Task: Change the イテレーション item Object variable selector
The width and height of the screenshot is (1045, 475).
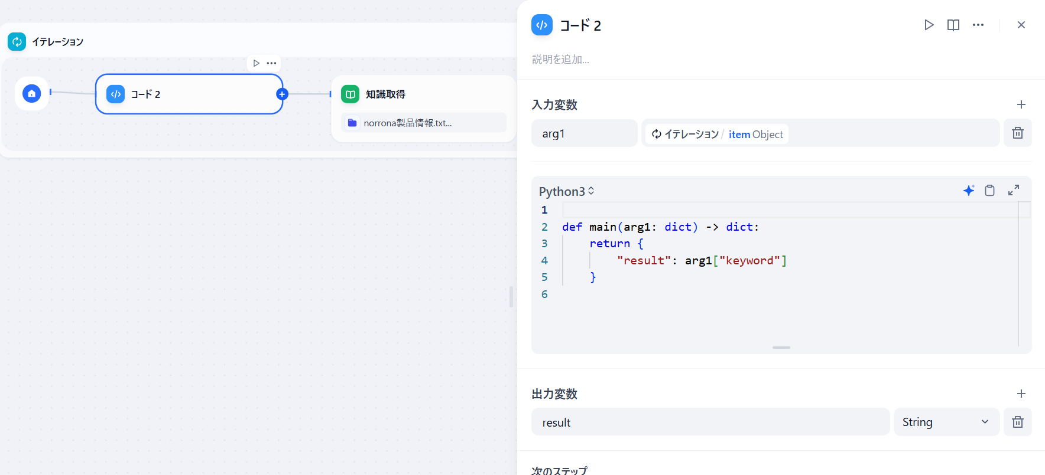Action: click(820, 133)
